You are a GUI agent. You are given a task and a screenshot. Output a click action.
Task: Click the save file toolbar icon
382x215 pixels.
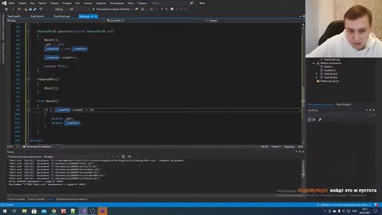tap(30, 10)
